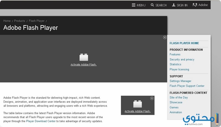Viewport: 221px width, 127px height.
Task: Open the Flash Player breadcrumb
Action: click(x=37, y=21)
